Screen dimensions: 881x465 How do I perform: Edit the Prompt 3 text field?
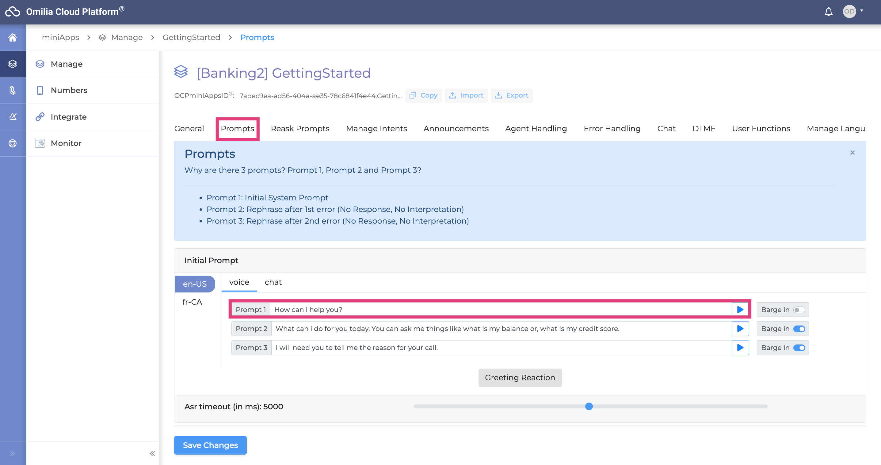click(x=502, y=348)
